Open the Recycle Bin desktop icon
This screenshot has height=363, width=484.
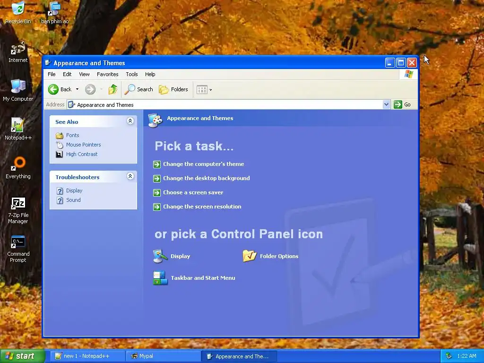[18, 12]
